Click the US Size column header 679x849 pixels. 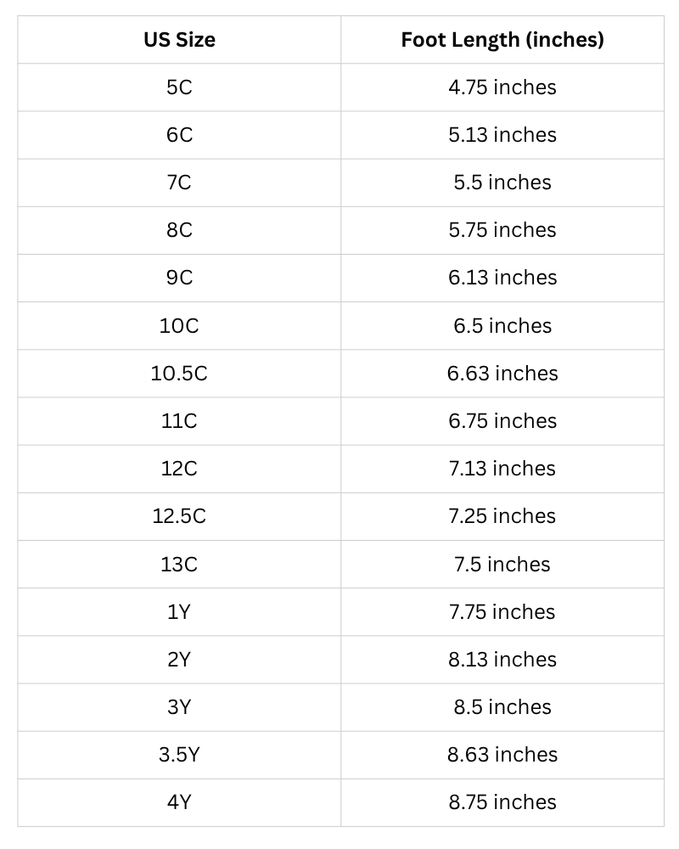pyautogui.click(x=179, y=39)
